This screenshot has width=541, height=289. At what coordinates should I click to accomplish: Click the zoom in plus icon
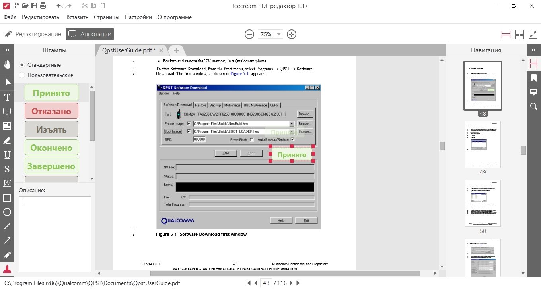coord(292,34)
